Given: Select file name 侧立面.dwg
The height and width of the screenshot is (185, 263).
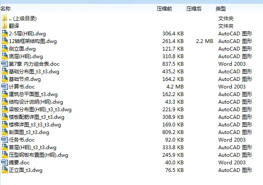Looking at the screenshot, I should [22, 49].
